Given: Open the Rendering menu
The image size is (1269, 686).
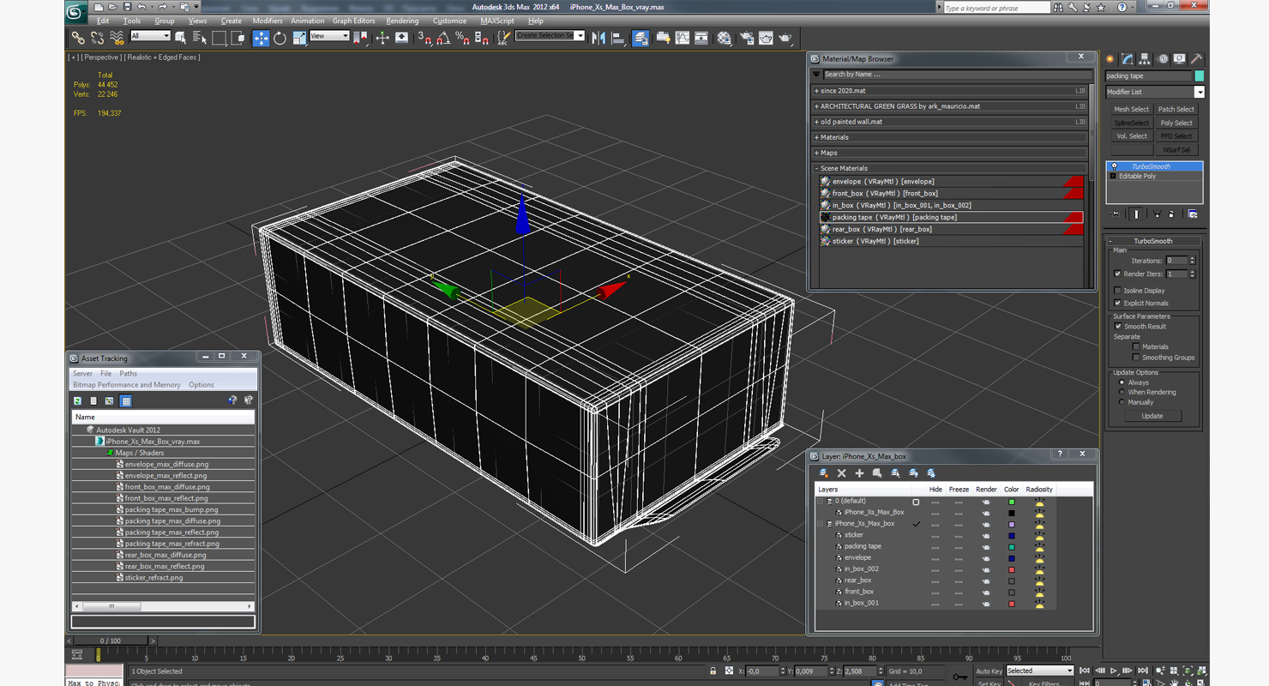Looking at the screenshot, I should pyautogui.click(x=402, y=21).
